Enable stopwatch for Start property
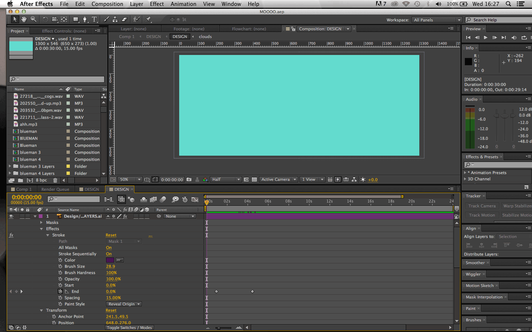The height and width of the screenshot is (332, 532). point(60,285)
